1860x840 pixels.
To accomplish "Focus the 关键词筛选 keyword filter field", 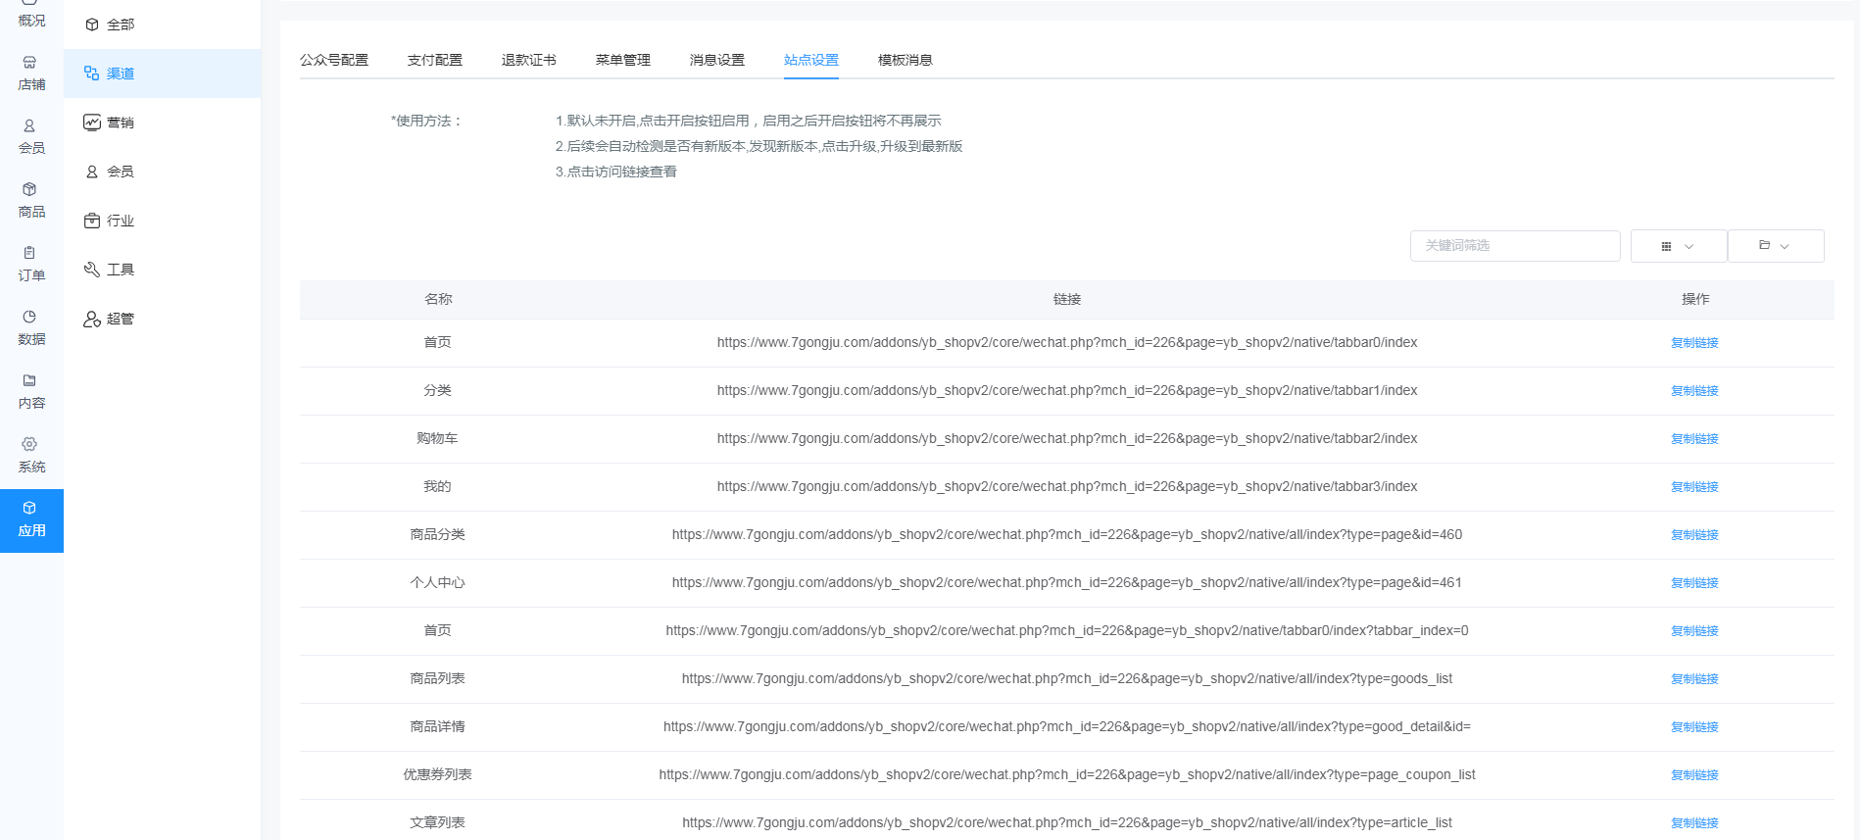I will 1514,246.
